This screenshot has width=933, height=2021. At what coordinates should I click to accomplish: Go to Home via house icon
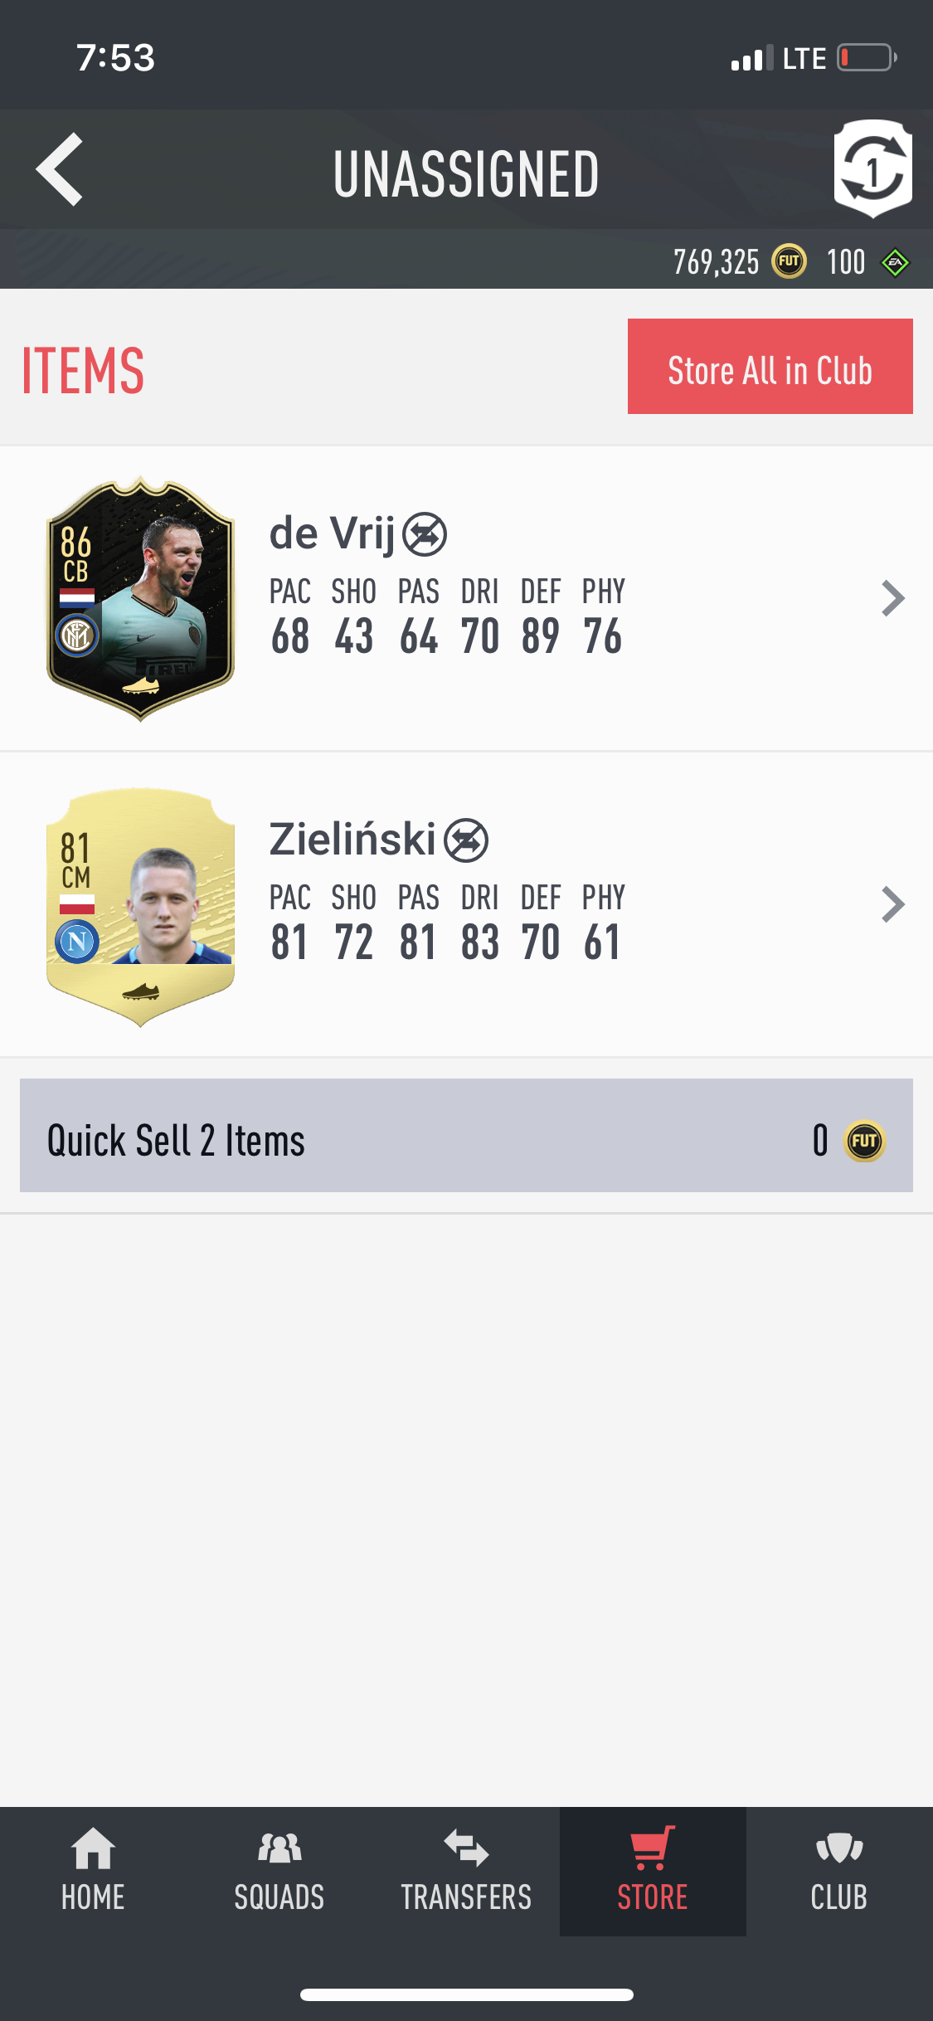pos(93,1848)
